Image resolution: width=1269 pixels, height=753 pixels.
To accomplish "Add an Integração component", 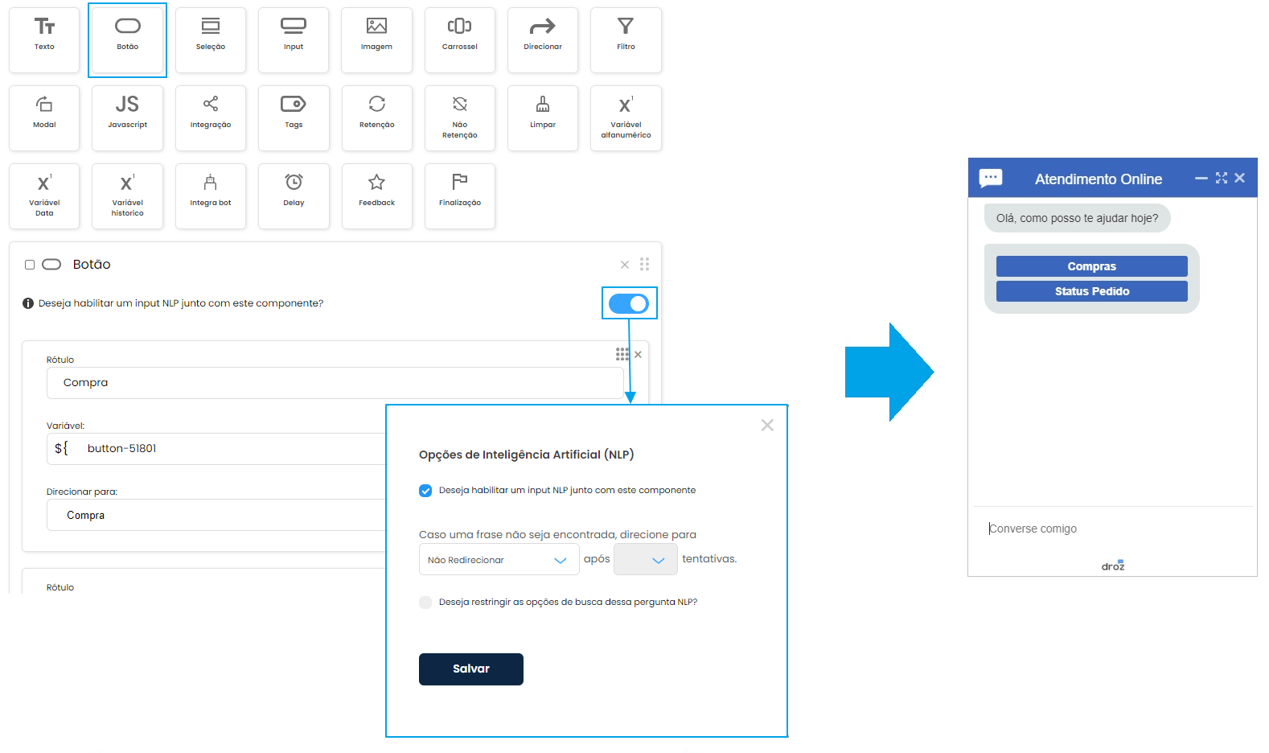I will (x=211, y=105).
